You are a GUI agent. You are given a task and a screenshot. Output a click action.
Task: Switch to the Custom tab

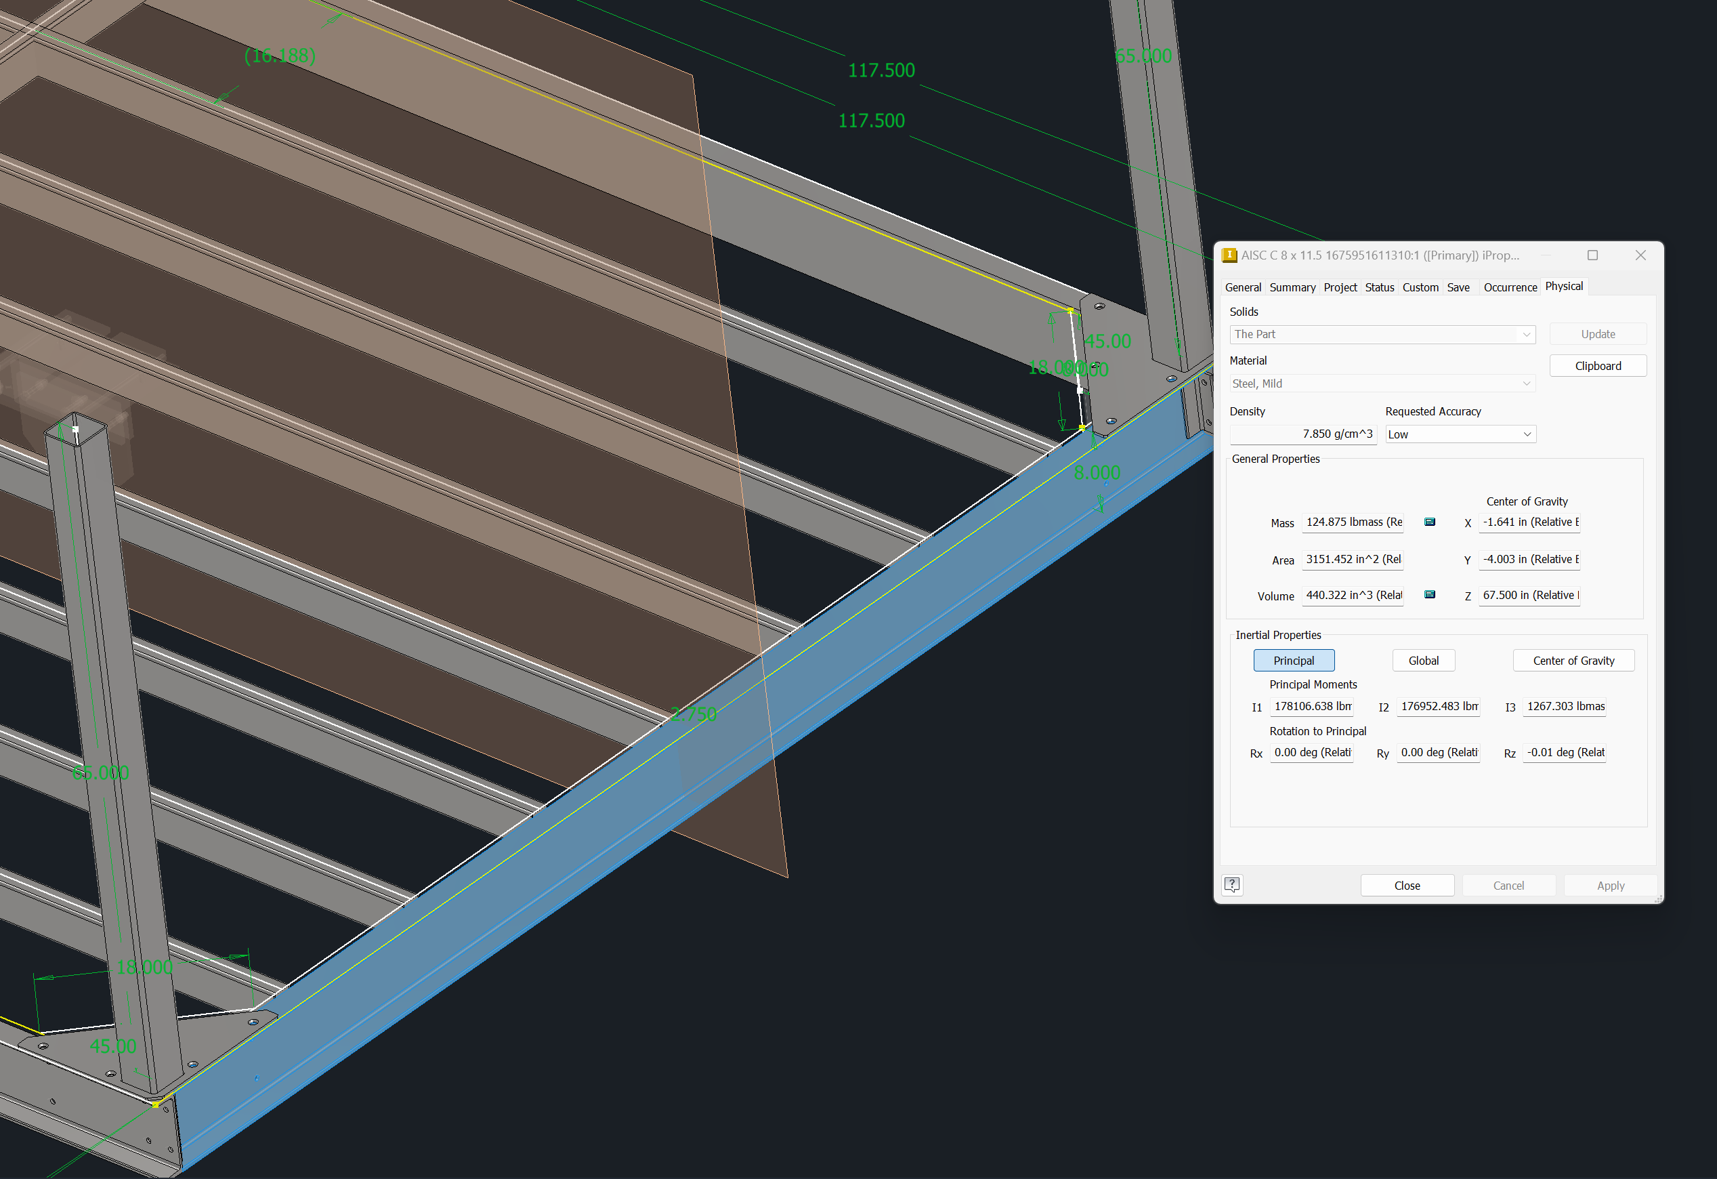click(1420, 287)
